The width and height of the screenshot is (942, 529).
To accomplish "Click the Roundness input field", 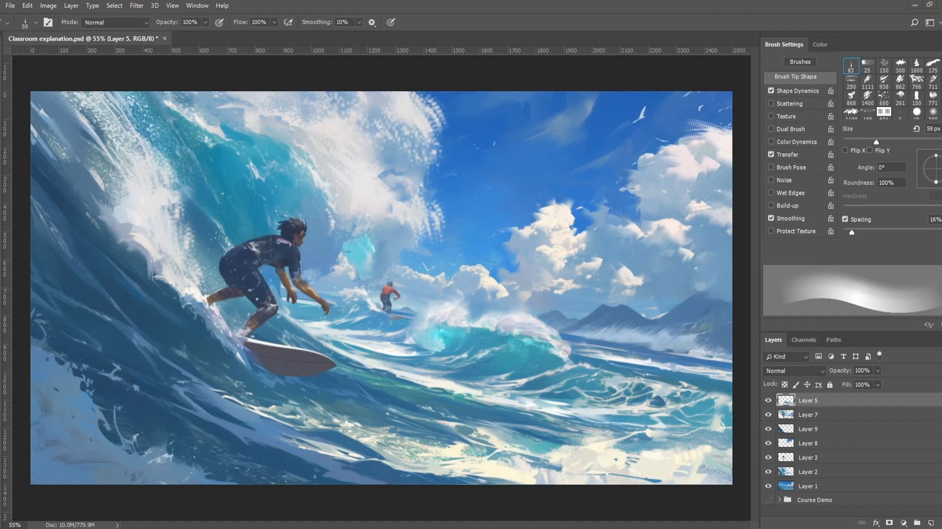I will (x=891, y=183).
